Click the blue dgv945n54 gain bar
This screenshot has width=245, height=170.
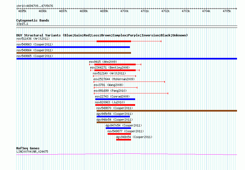tap(113, 117)
